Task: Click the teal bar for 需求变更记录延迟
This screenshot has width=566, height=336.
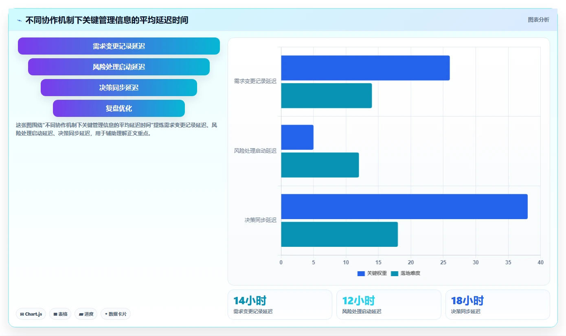Action: point(326,96)
